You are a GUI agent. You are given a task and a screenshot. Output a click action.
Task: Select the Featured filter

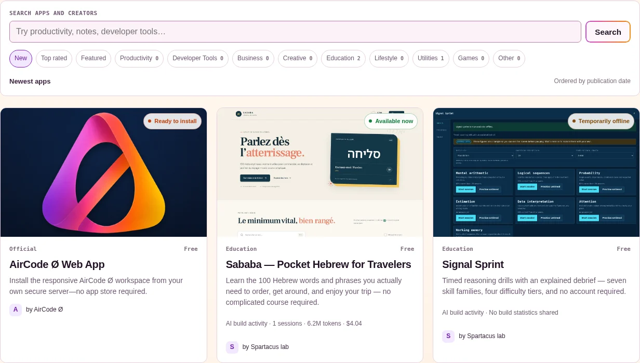[x=94, y=58]
